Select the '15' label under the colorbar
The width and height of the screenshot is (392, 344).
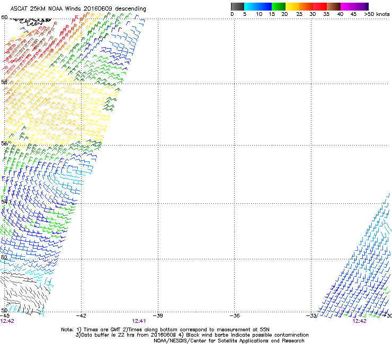272,14
